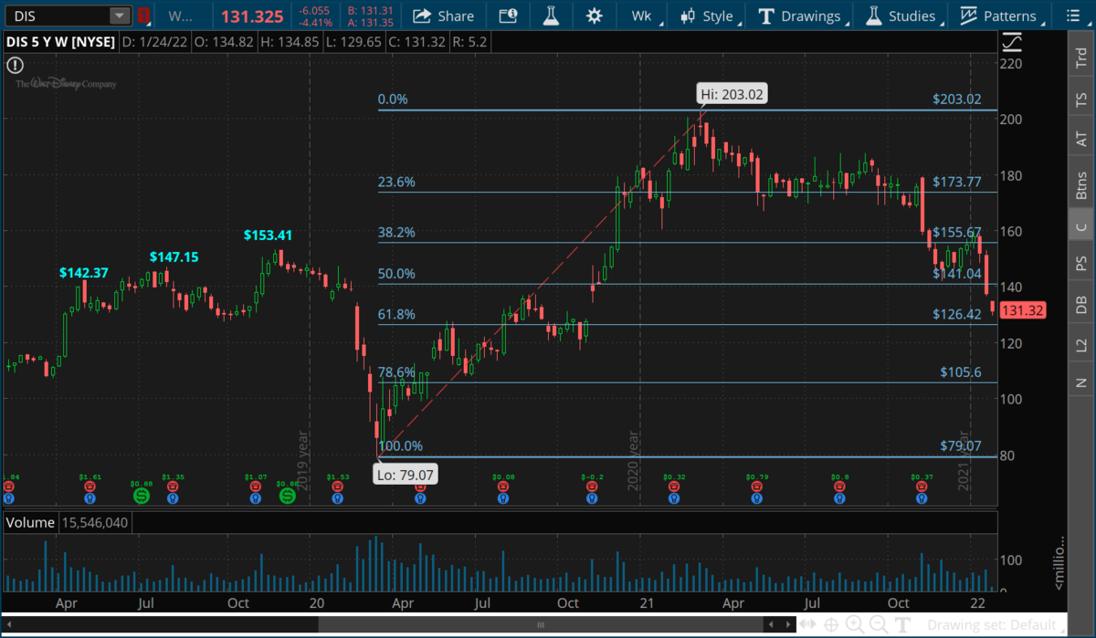Select the 38.2% Fibonacci retracement label

(396, 232)
